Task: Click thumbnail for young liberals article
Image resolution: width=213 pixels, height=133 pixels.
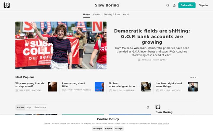Action: (x=52, y=87)
